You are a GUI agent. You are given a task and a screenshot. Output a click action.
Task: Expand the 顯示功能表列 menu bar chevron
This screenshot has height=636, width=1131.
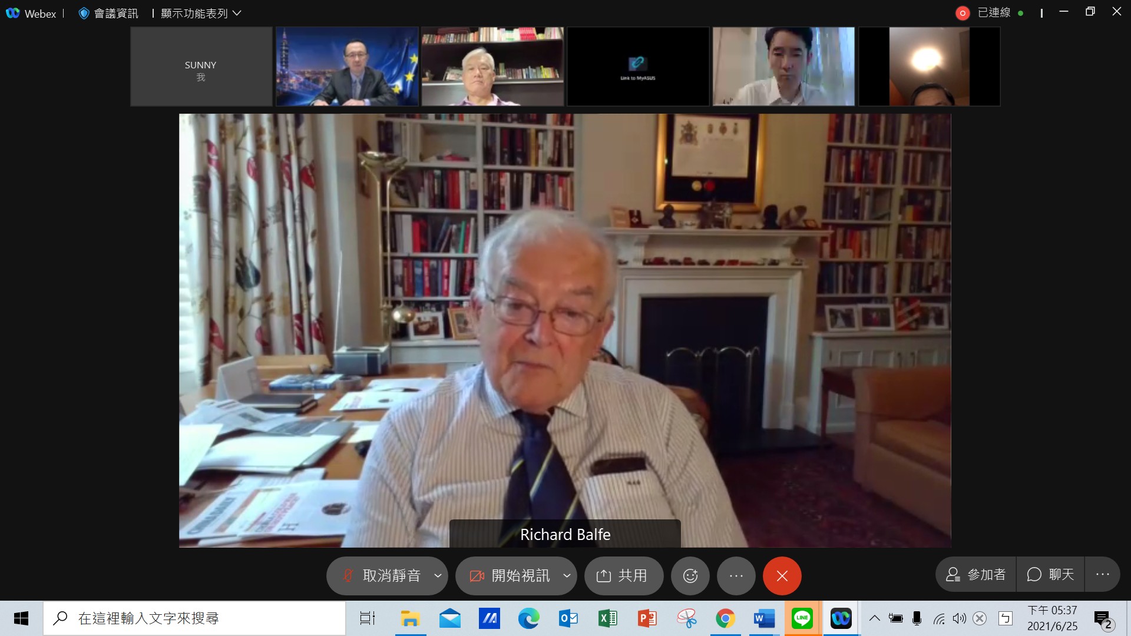(x=237, y=13)
